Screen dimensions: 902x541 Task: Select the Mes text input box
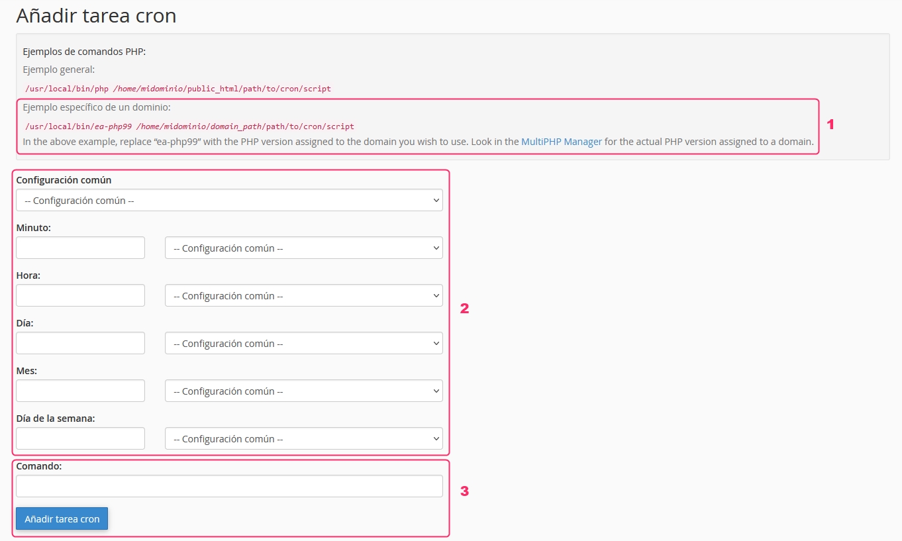click(x=80, y=391)
